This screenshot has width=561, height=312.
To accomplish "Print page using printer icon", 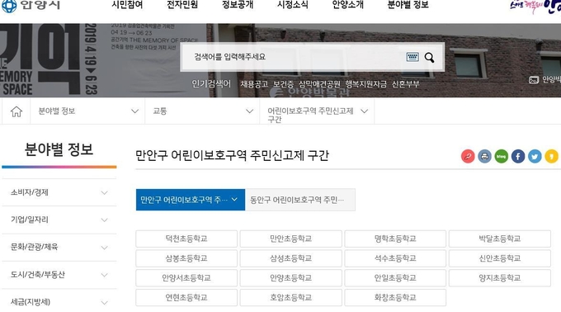I will tap(484, 156).
